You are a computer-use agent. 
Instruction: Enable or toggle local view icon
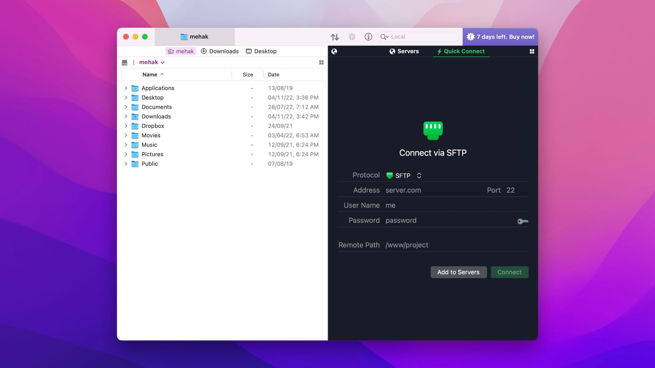pyautogui.click(x=321, y=62)
